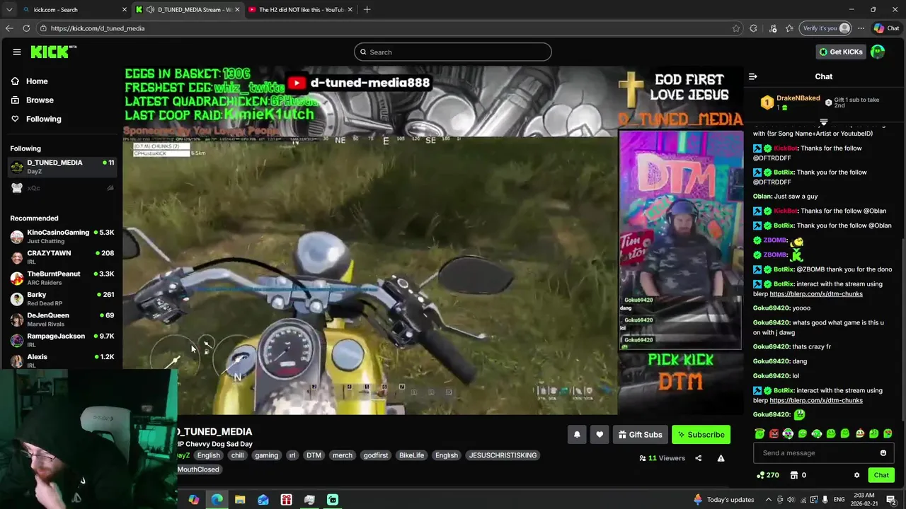Click the godfirst tag

(376, 455)
